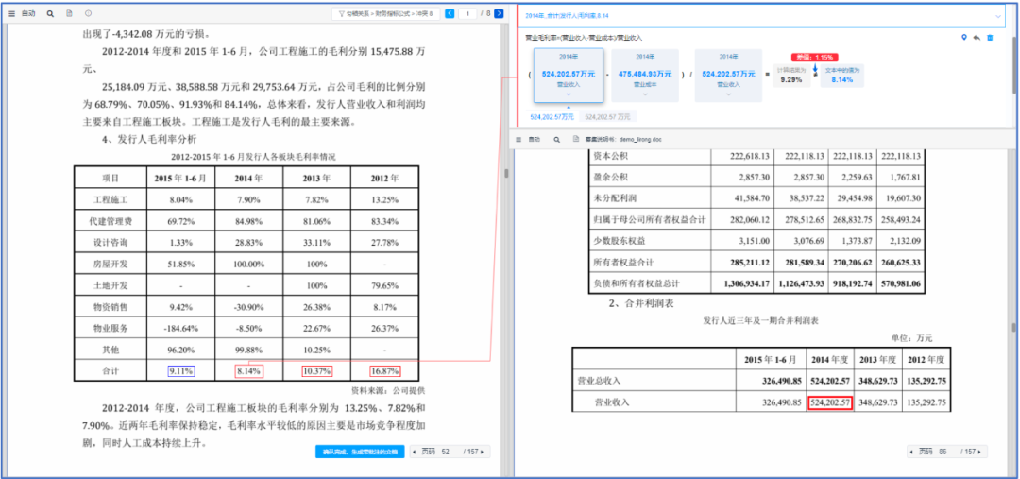Click the 资料来源：公司提供 note
1020x479 pixels.
(x=387, y=390)
